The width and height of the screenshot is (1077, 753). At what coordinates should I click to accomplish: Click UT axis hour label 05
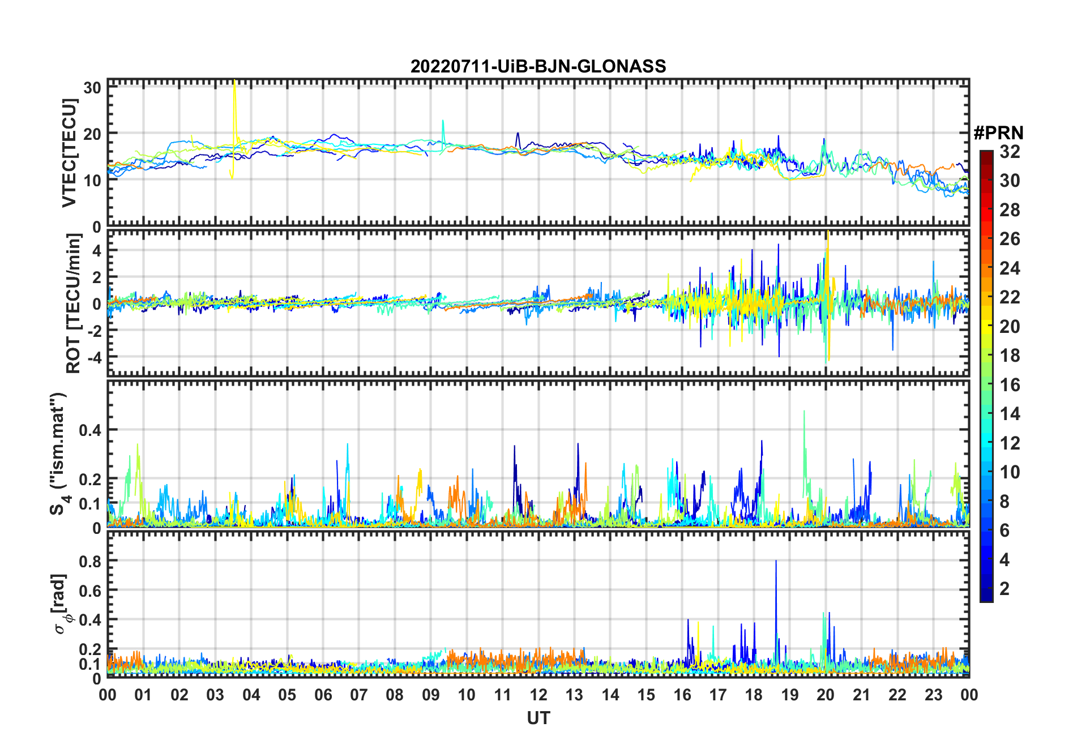click(x=287, y=695)
